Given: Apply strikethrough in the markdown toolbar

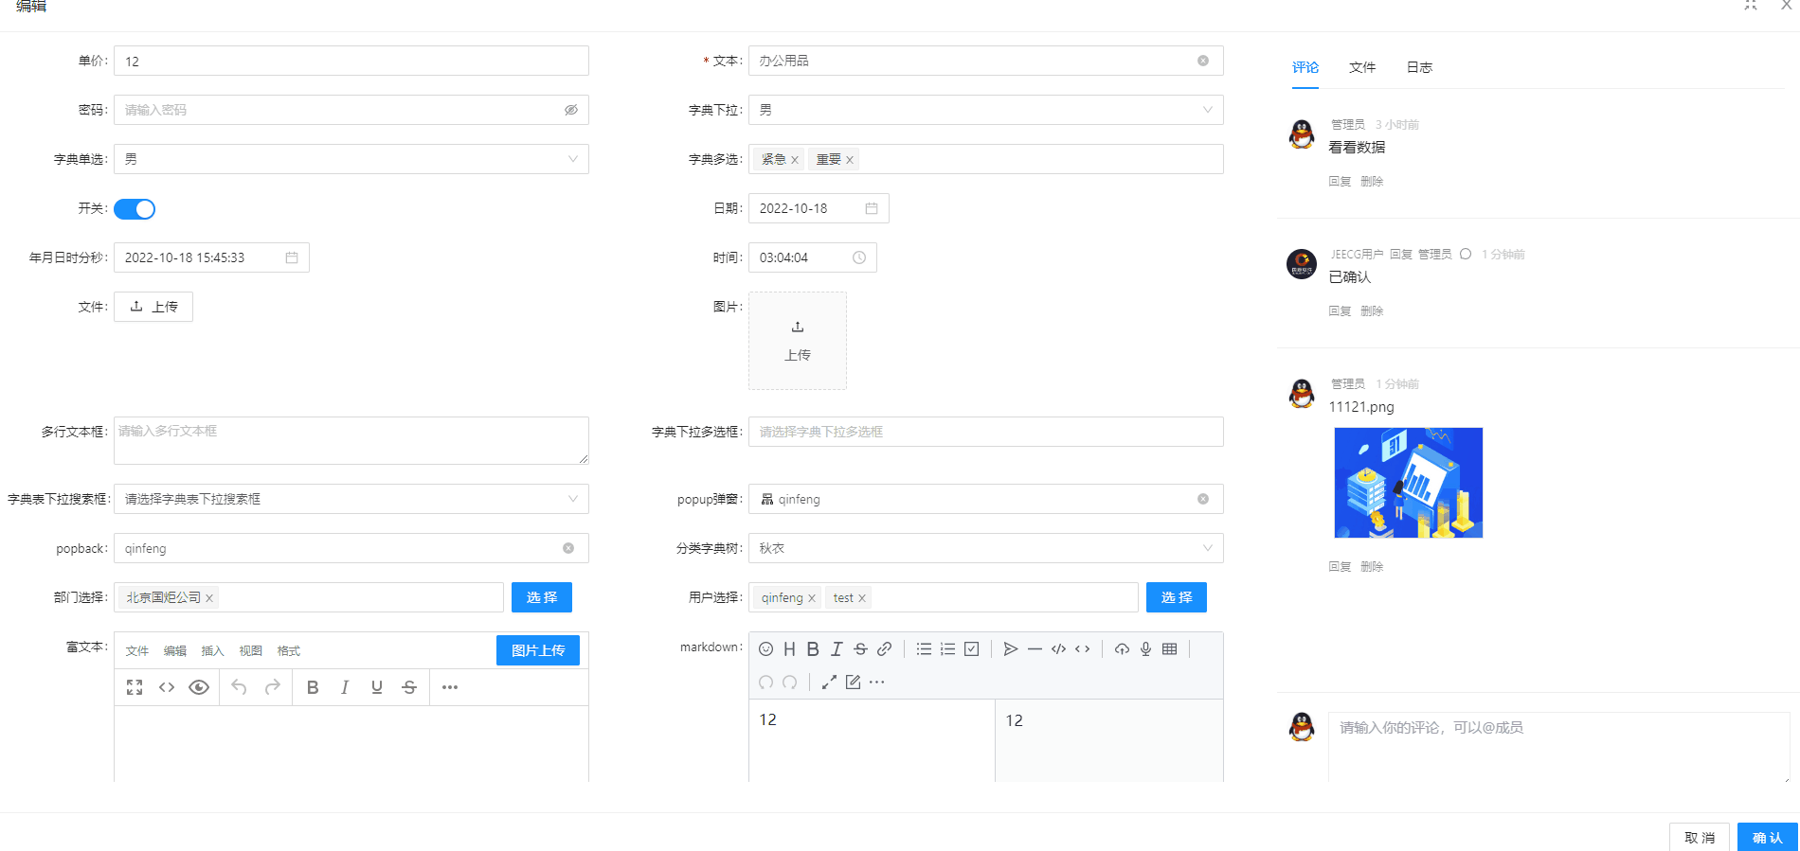Looking at the screenshot, I should pyautogui.click(x=860, y=649).
